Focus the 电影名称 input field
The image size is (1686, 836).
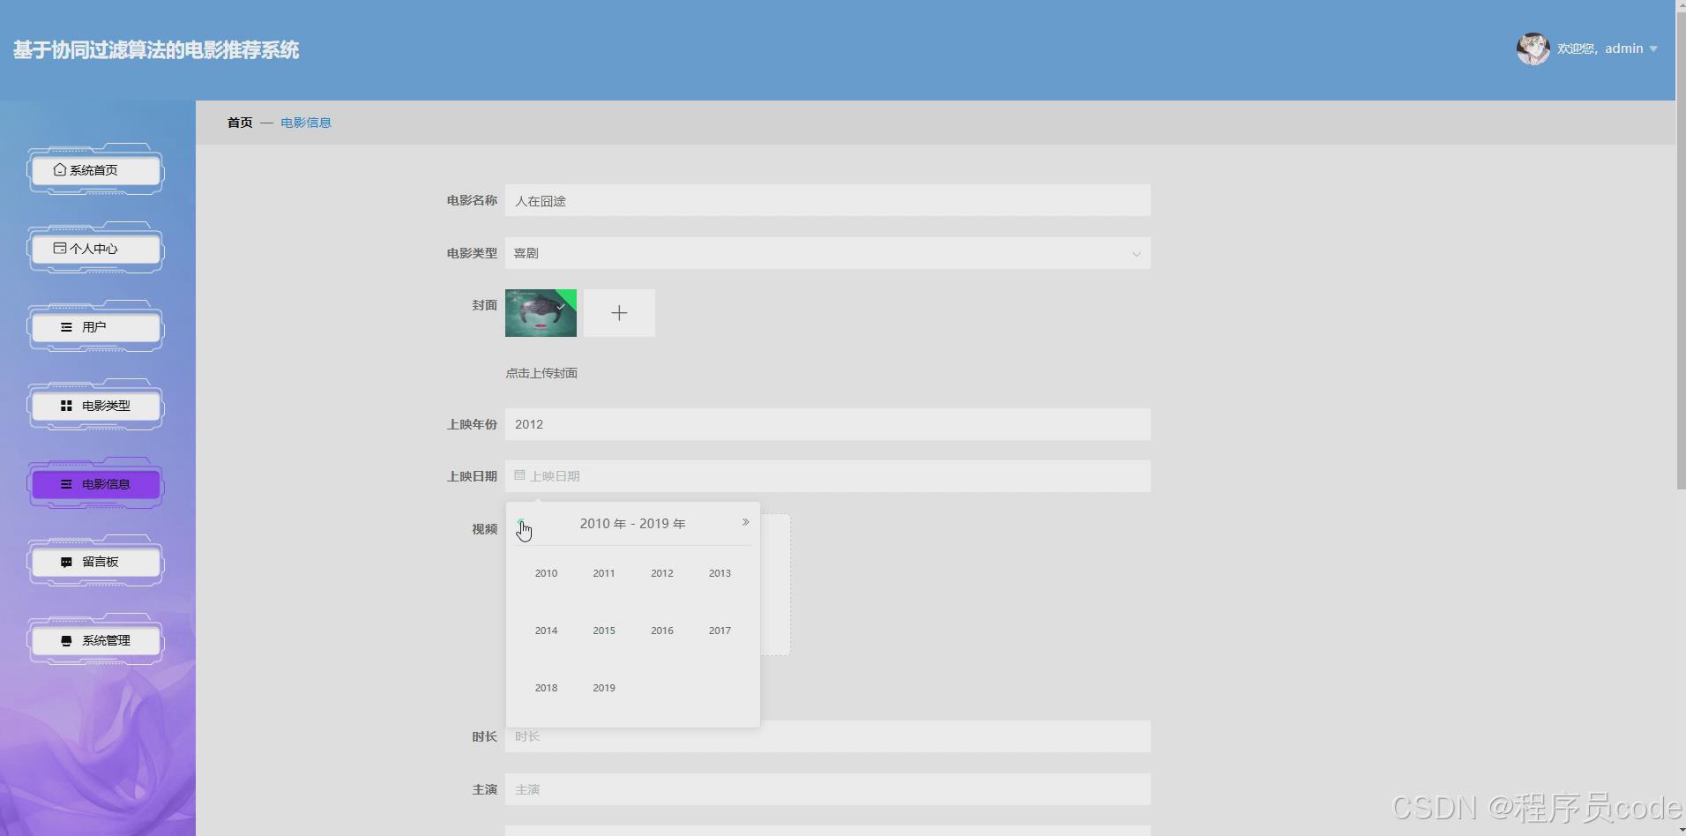click(x=827, y=200)
